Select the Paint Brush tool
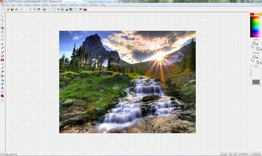 (2, 52)
